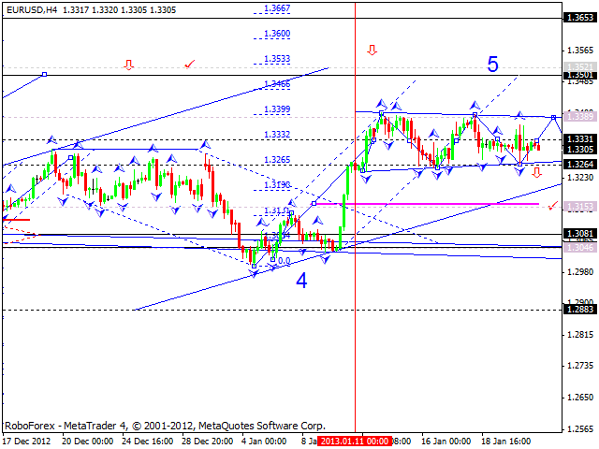Click the red down arrow below 1.3264 level
The width and height of the screenshot is (599, 449).
click(x=537, y=172)
